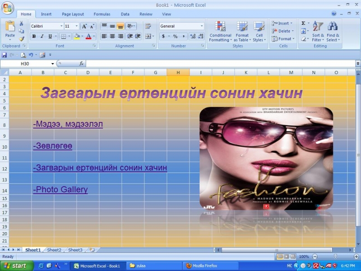Switch to the Insert ribbon tab
Screen dimensions: 361x271
tap(46, 14)
